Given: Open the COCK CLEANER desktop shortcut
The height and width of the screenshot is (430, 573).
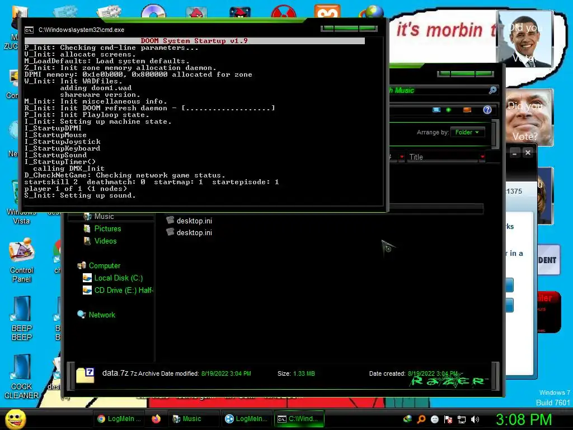Looking at the screenshot, I should point(22,377).
